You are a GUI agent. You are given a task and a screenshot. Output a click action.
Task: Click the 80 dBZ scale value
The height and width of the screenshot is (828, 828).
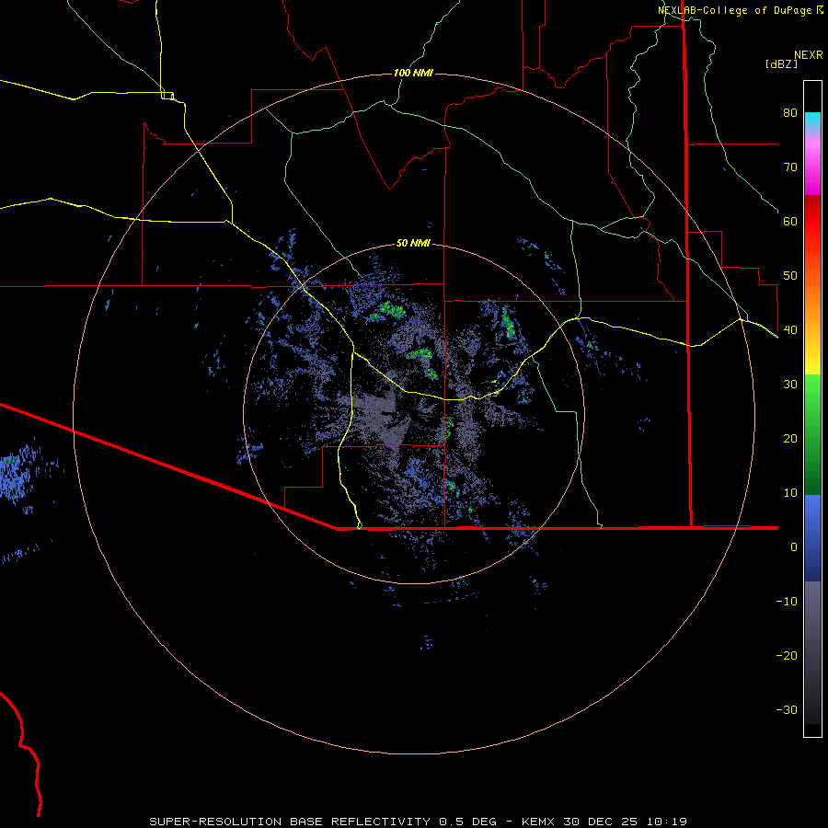click(x=790, y=112)
